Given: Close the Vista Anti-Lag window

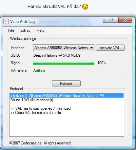Looking at the screenshot, I should pyautogui.click(x=125, y=20).
